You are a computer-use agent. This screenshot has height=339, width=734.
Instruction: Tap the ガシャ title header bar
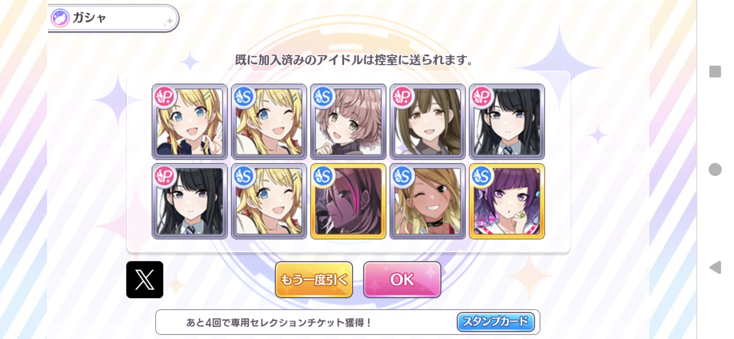pos(113,18)
